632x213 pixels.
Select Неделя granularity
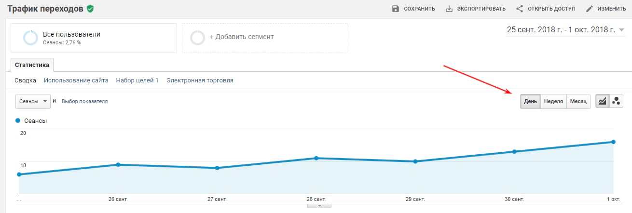point(553,101)
